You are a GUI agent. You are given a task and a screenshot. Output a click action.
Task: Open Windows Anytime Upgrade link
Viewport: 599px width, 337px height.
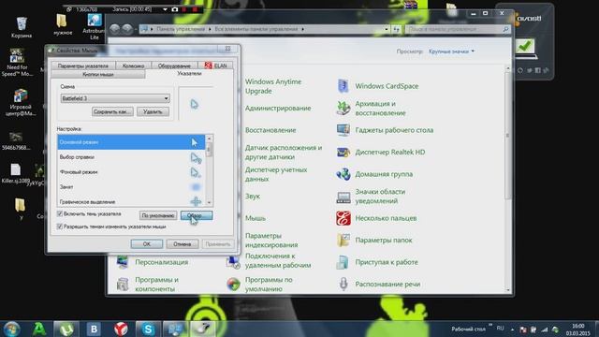(273, 86)
